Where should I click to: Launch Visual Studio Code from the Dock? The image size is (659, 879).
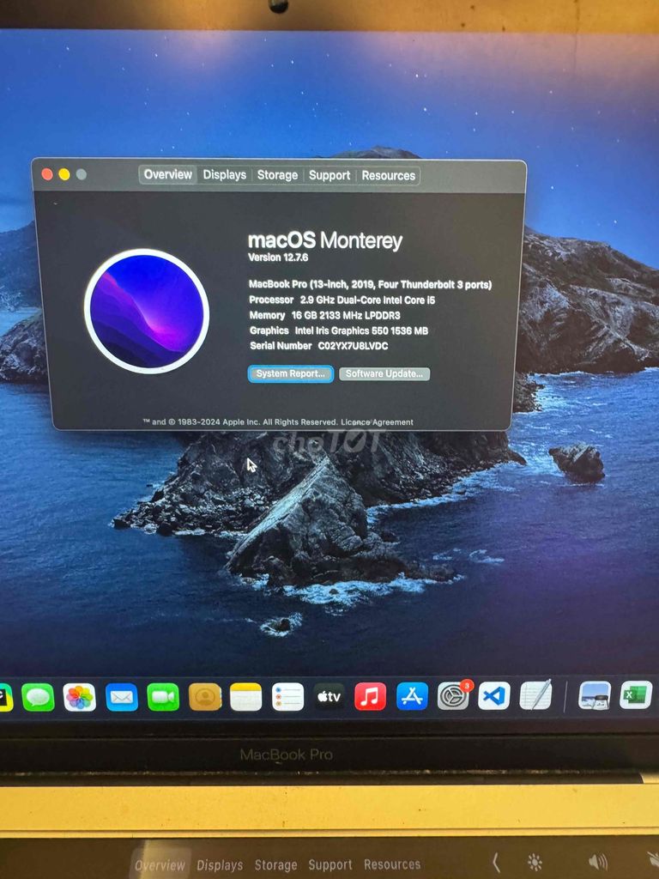pyautogui.click(x=493, y=695)
